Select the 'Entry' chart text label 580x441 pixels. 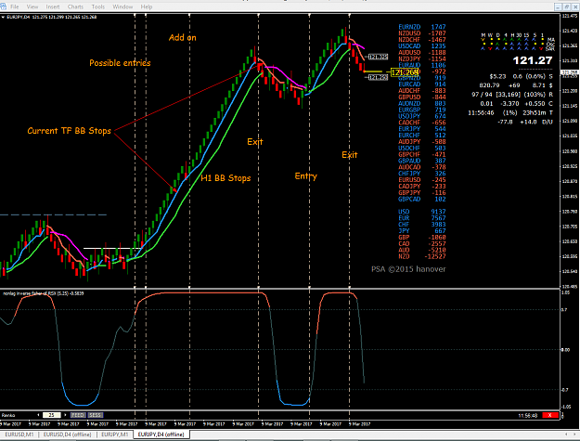click(x=306, y=176)
